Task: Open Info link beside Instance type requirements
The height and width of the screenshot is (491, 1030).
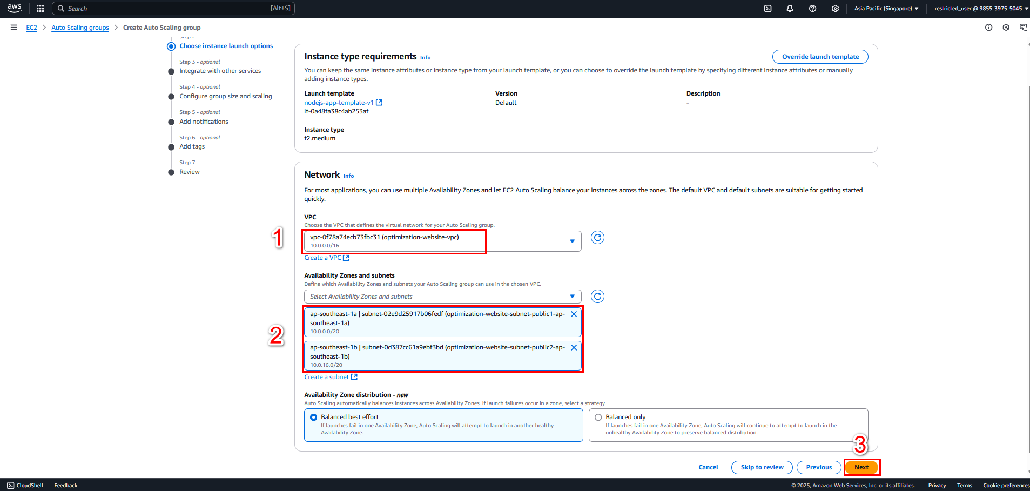Action: tap(426, 57)
